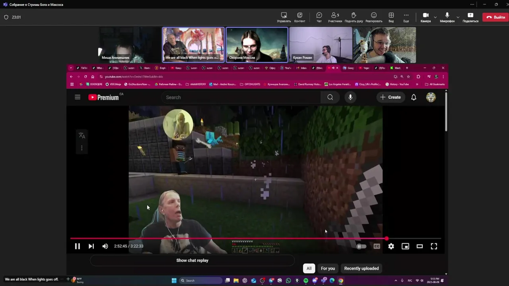Reload the shared browser page
This screenshot has height=286, width=509.
click(85, 77)
